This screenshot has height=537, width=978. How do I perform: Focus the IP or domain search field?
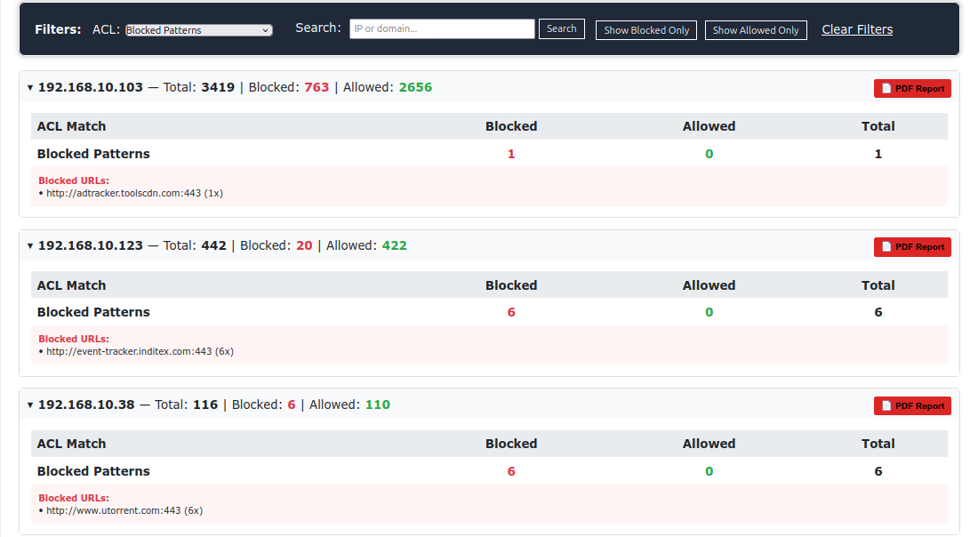tap(442, 28)
